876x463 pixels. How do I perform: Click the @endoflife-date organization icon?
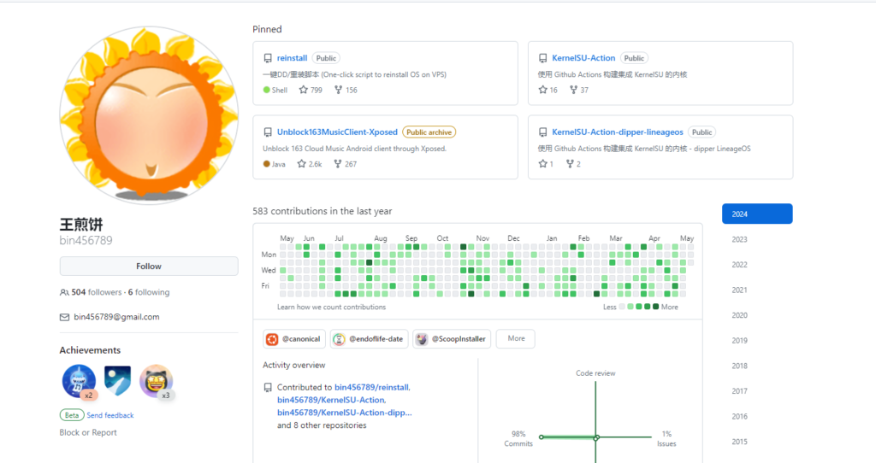(339, 339)
